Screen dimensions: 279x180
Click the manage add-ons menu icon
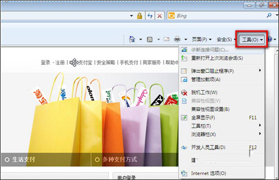184,79
